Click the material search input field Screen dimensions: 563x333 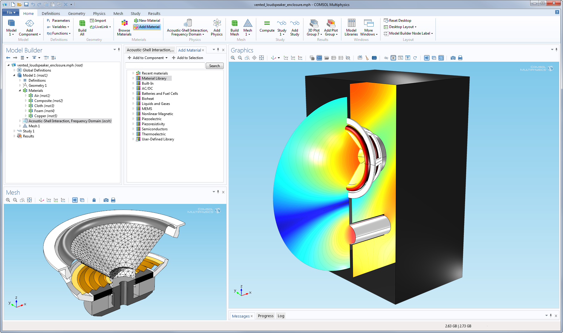coord(165,66)
